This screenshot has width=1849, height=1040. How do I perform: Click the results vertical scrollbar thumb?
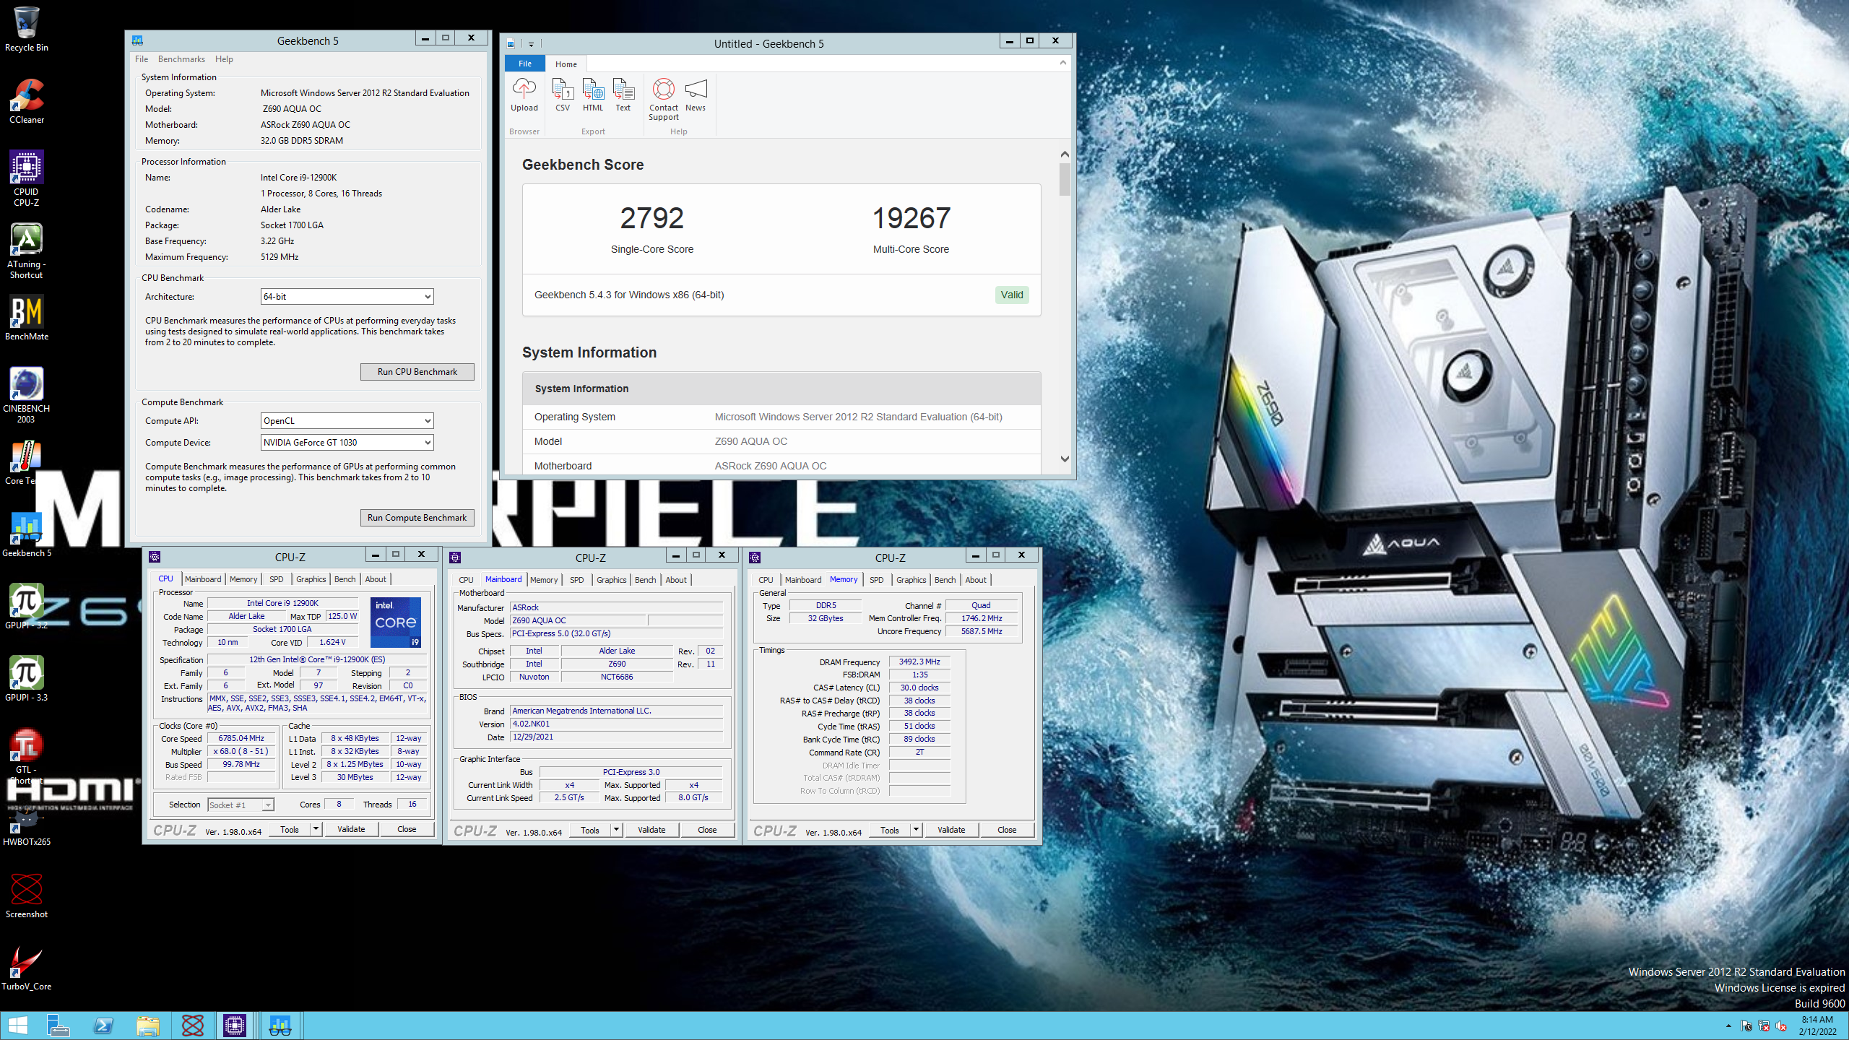click(x=1065, y=179)
